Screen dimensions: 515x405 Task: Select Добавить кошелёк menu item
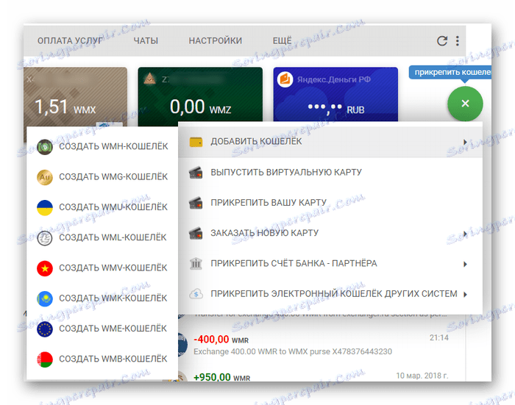[x=330, y=141]
